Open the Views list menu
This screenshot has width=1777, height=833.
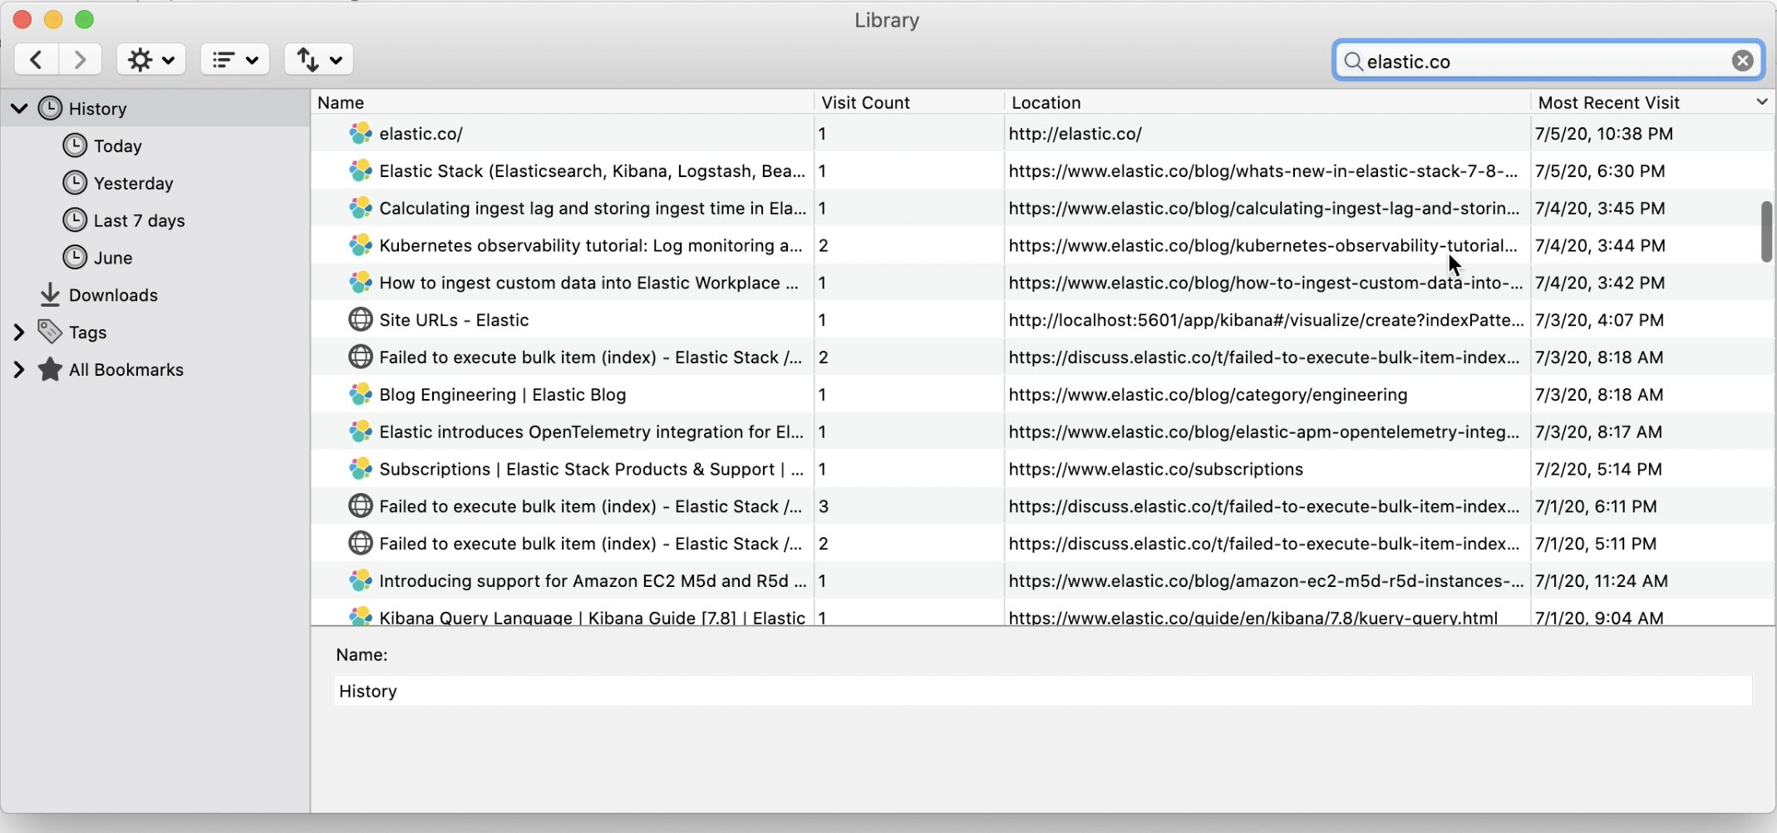click(x=234, y=60)
